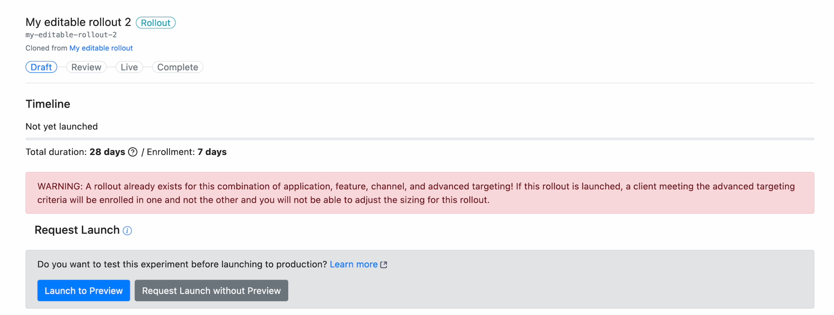834x315 pixels.
Task: Select the Complete status pill
Action: click(178, 67)
